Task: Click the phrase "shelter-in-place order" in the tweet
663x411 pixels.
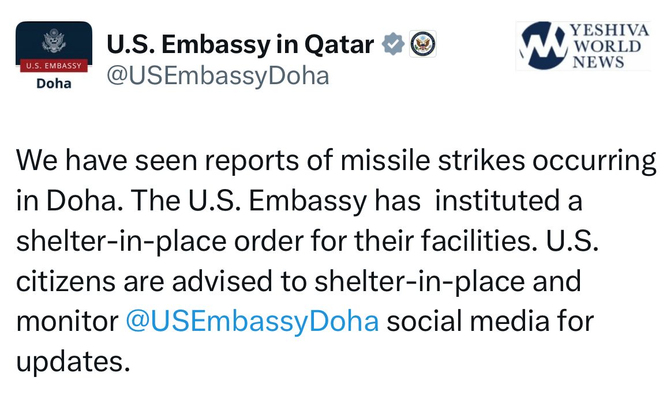Action: (159, 242)
